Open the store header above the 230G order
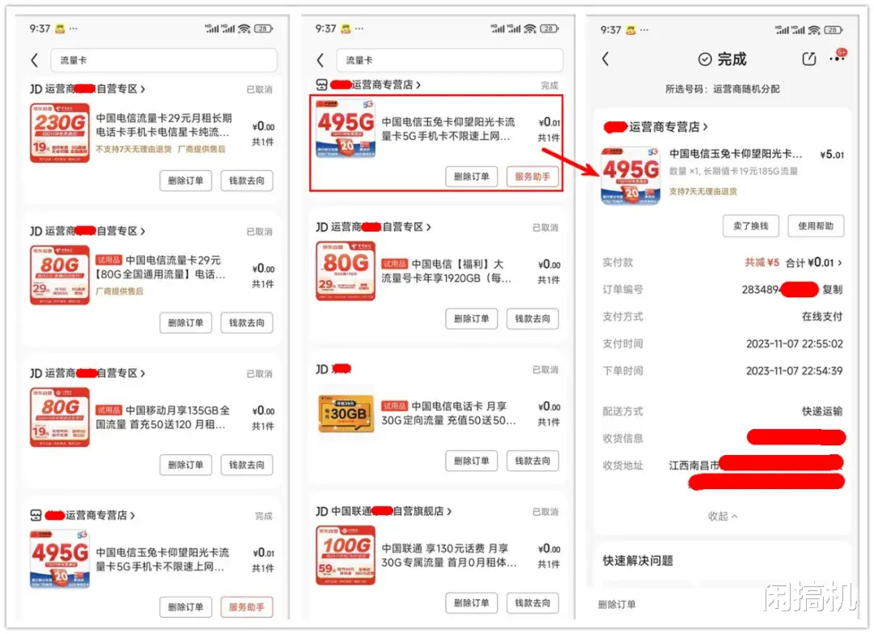This screenshot has height=634, width=874. (x=87, y=89)
